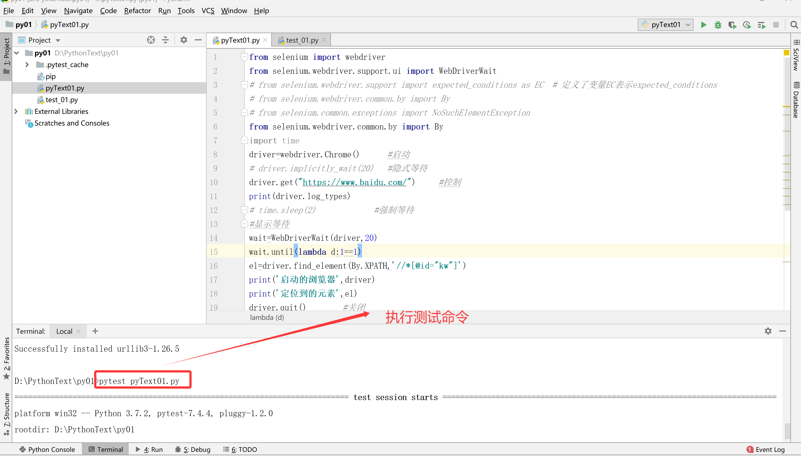Open the VCS menu
Image resolution: width=801 pixels, height=456 pixels.
(208, 11)
